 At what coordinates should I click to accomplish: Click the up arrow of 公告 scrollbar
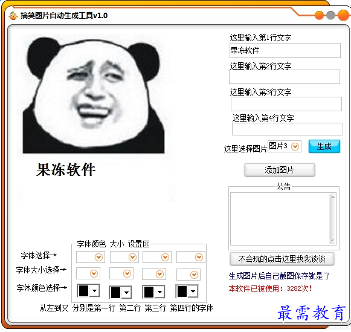[x=332, y=197]
